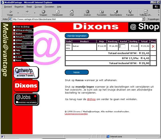Screen dimensions: 161x139
Task: Open the Vorige history dropdown arrow
Action: [x=18, y=13]
